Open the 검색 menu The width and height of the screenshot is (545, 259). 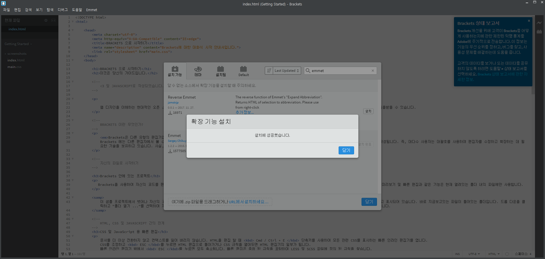[x=28, y=10]
